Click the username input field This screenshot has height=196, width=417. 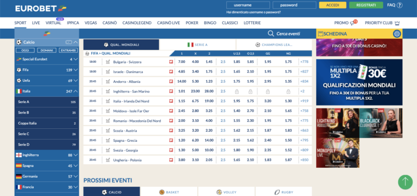point(248,5)
